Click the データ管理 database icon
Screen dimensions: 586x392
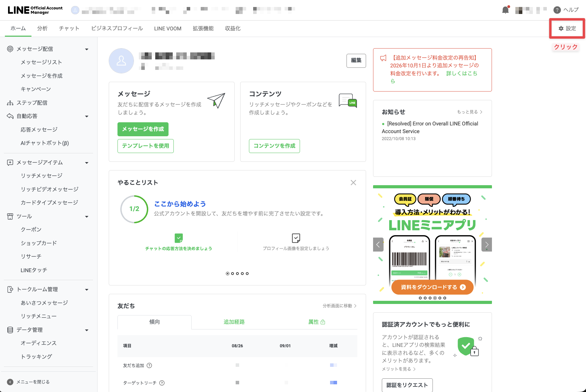coord(10,330)
